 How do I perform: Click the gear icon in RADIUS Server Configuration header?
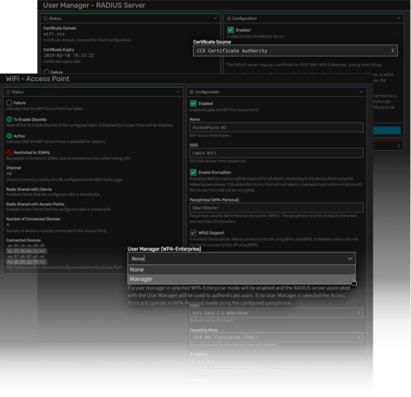[229, 18]
